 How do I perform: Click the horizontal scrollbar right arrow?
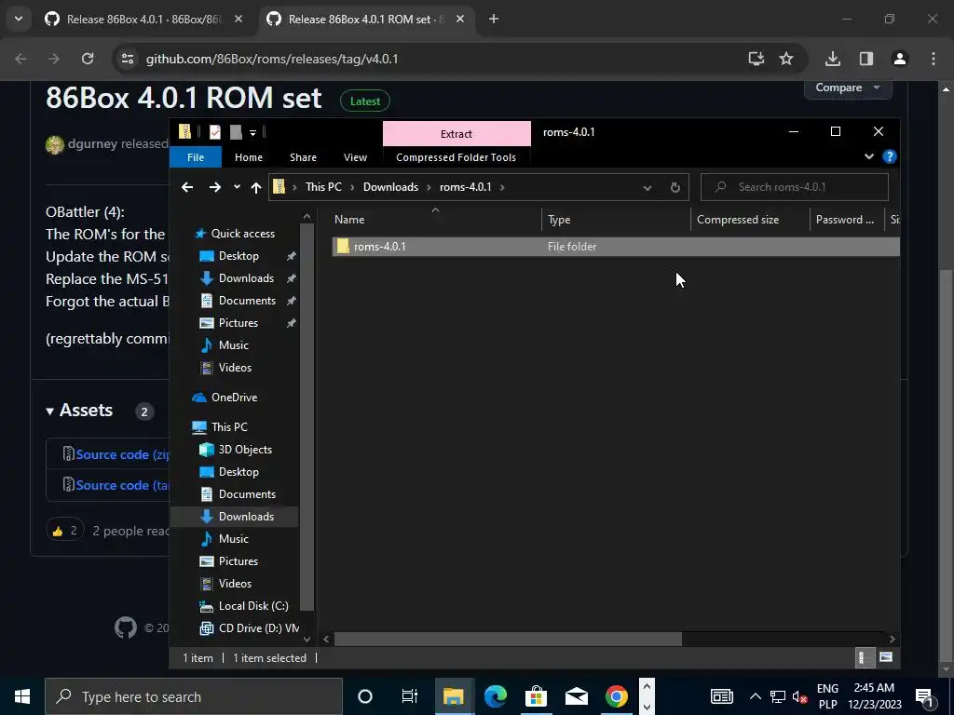(x=892, y=639)
